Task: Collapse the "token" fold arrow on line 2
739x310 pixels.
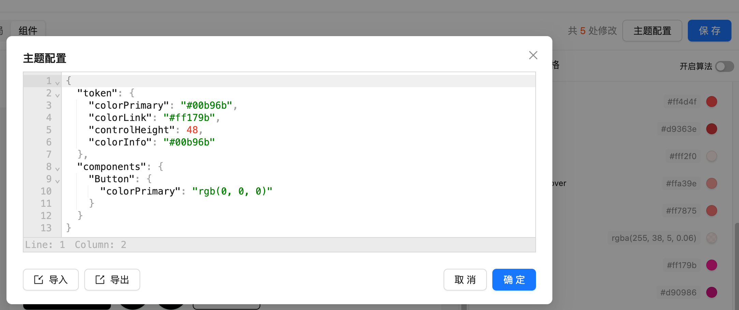Action: 57,95
